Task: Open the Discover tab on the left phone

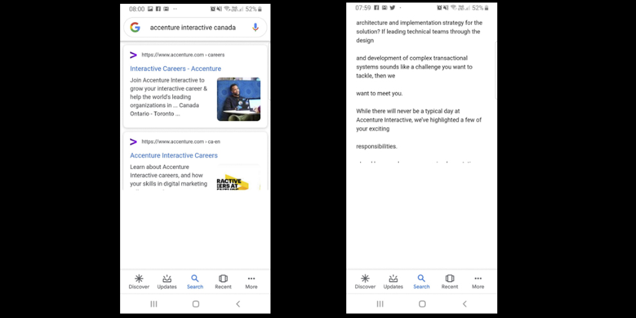Action: tap(139, 281)
